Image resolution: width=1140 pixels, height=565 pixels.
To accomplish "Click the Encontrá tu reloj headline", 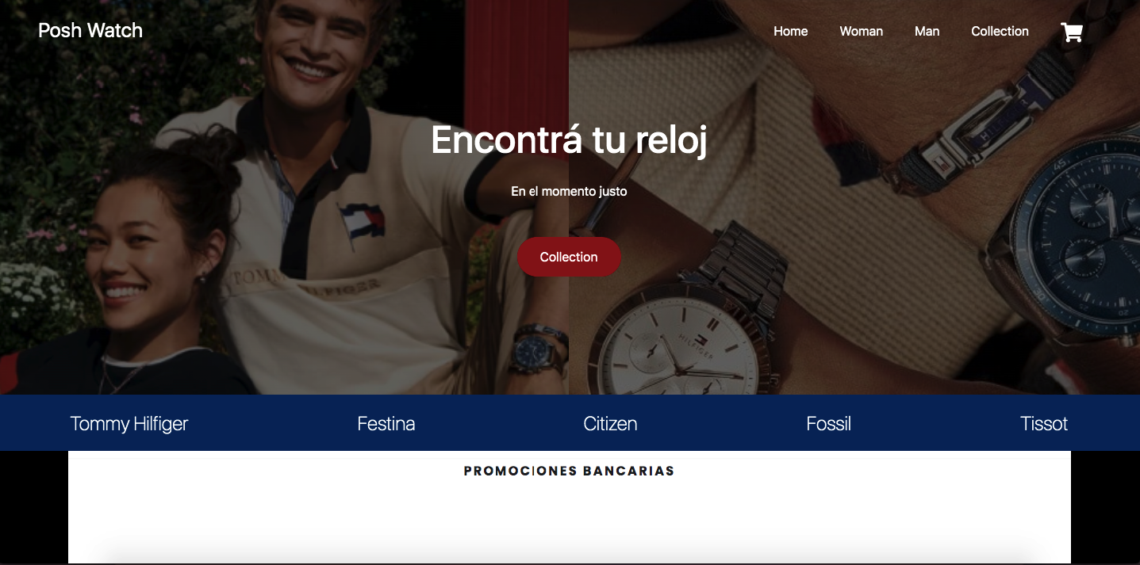I will click(x=569, y=140).
